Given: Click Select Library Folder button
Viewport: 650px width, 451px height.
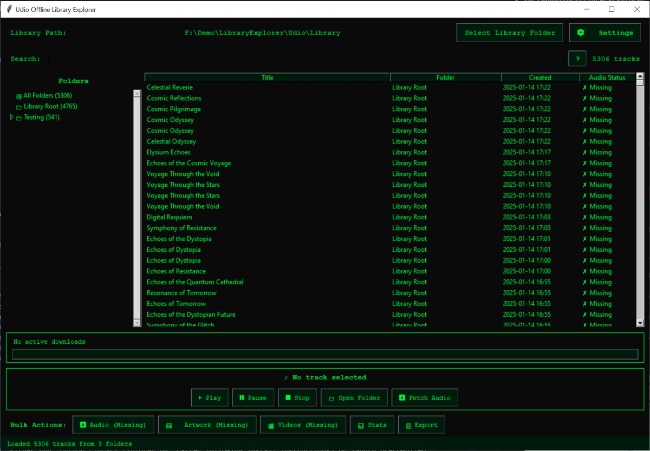Looking at the screenshot, I should [x=510, y=33].
